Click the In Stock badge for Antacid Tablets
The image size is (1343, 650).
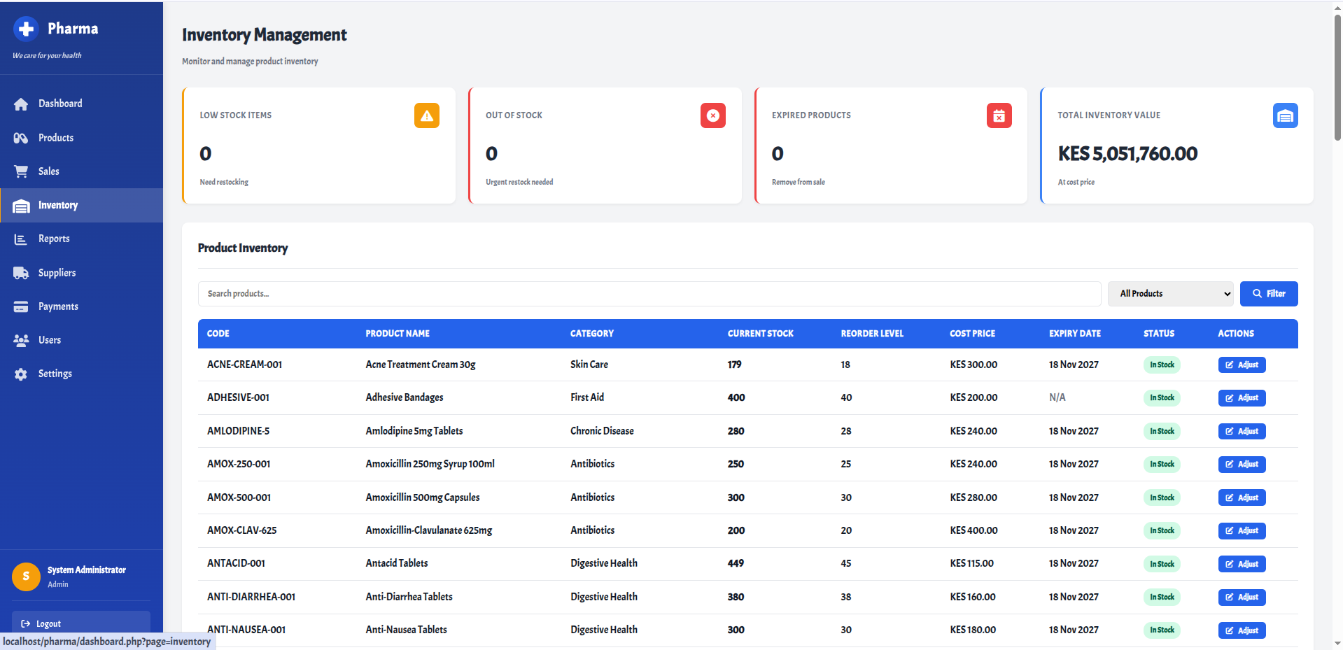tap(1161, 564)
